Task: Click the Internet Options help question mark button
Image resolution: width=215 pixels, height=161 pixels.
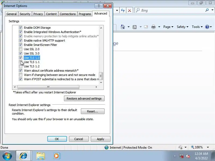Action: pos(99,6)
